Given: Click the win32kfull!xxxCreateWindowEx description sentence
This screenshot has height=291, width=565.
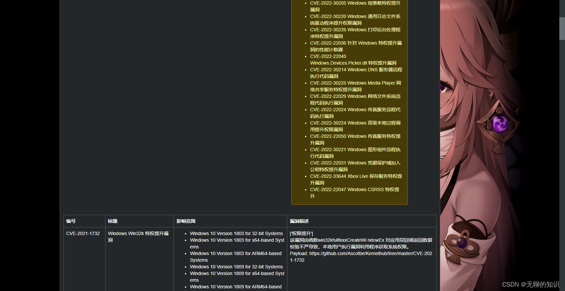Looking at the screenshot, I should [361, 243].
